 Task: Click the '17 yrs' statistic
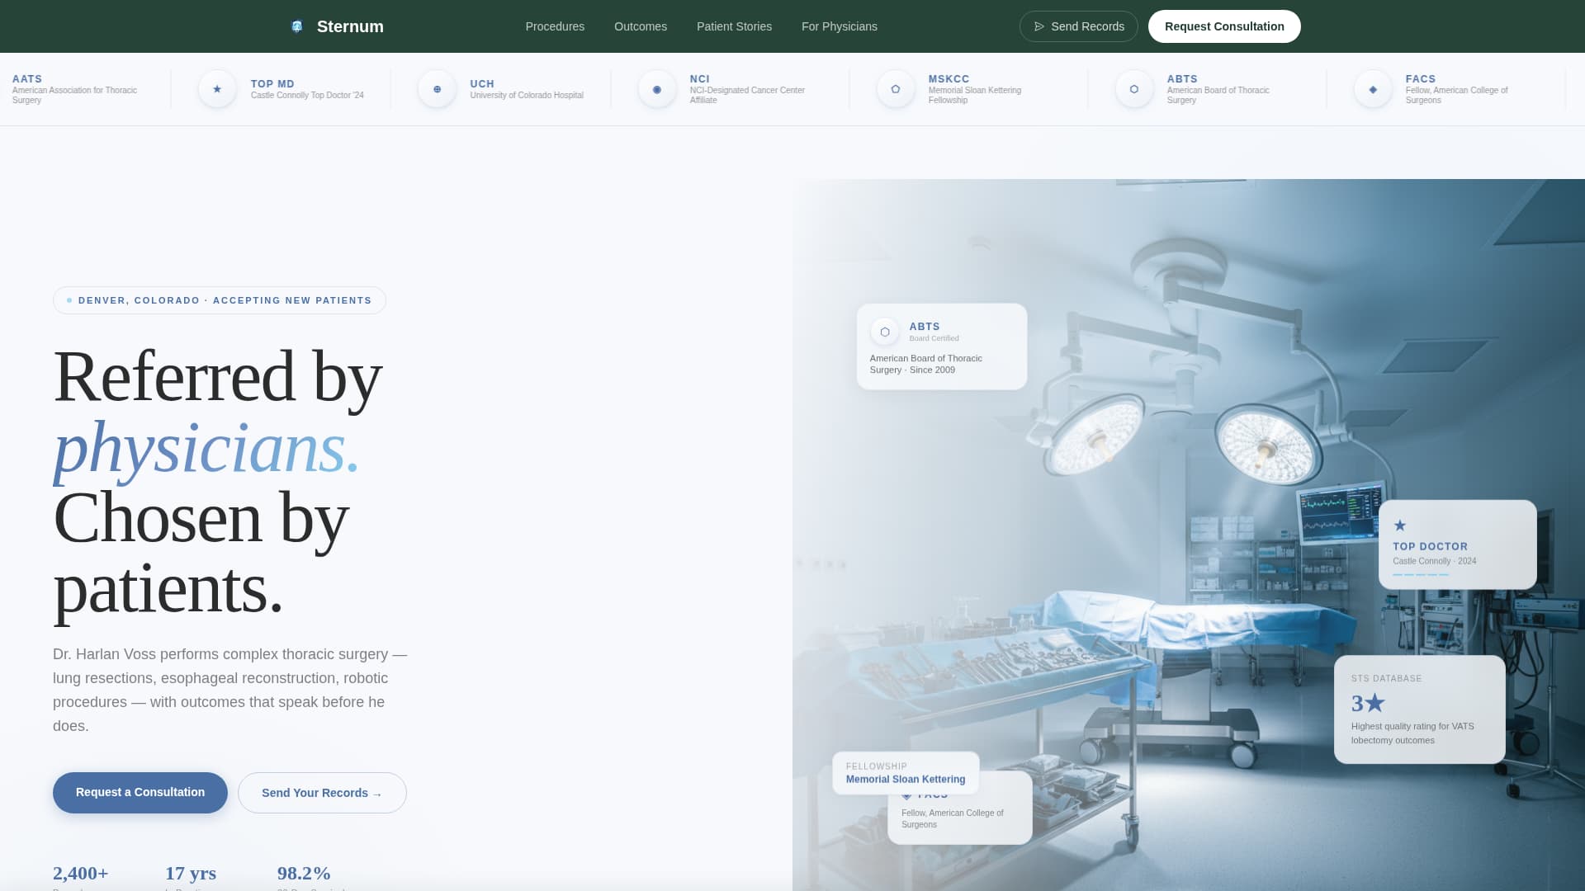191,873
